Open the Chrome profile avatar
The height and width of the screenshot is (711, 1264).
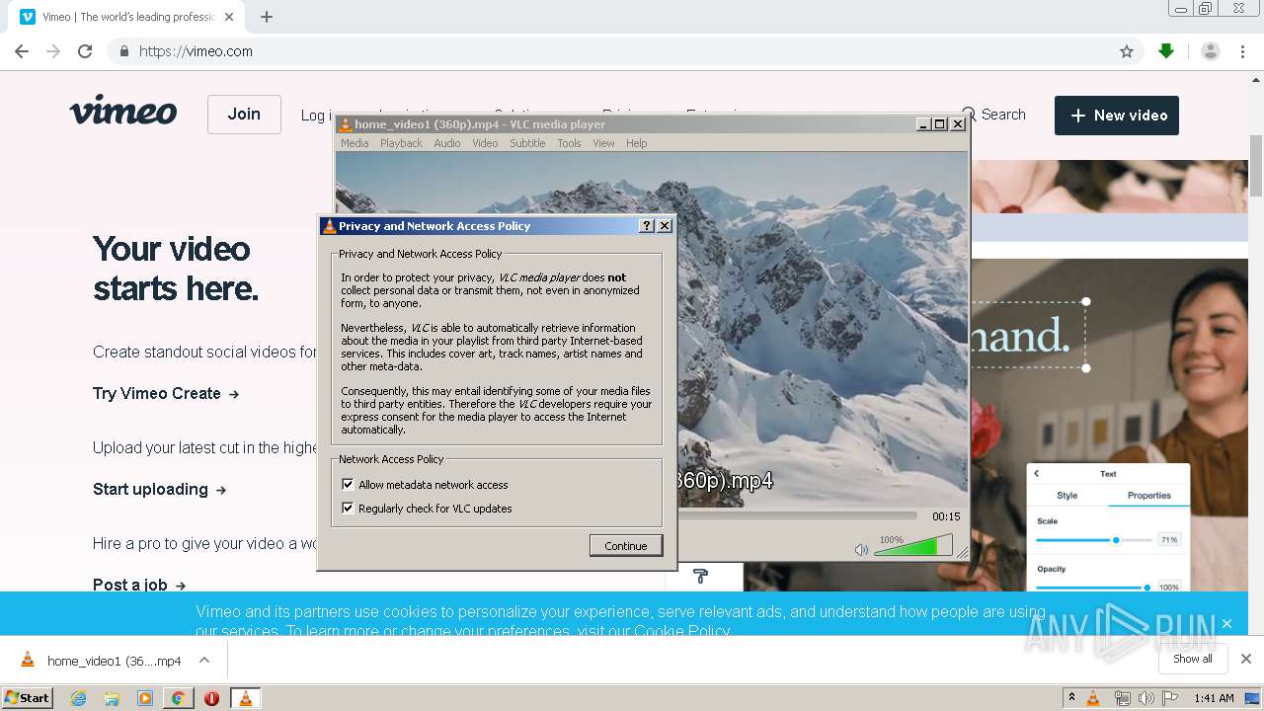pos(1210,51)
